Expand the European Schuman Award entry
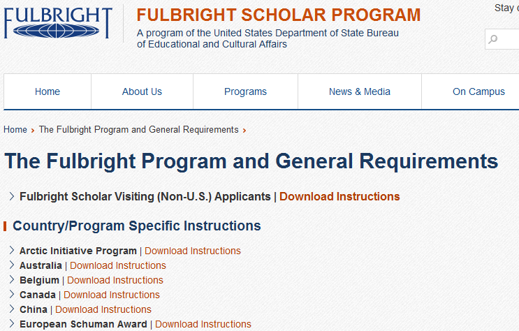Image resolution: width=519 pixels, height=331 pixels. pyautogui.click(x=12, y=324)
